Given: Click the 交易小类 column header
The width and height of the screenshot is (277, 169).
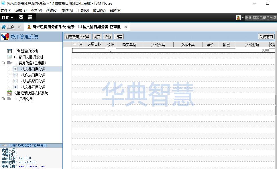Looking at the screenshot, I should pos(188,44).
